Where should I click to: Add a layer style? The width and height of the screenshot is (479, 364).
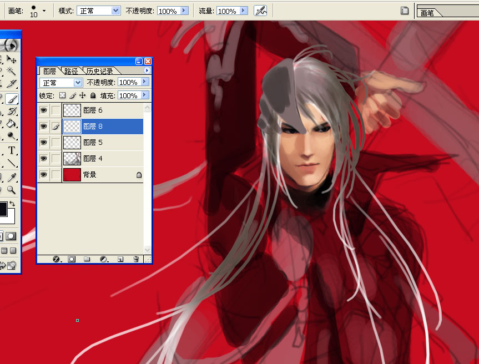(x=57, y=259)
